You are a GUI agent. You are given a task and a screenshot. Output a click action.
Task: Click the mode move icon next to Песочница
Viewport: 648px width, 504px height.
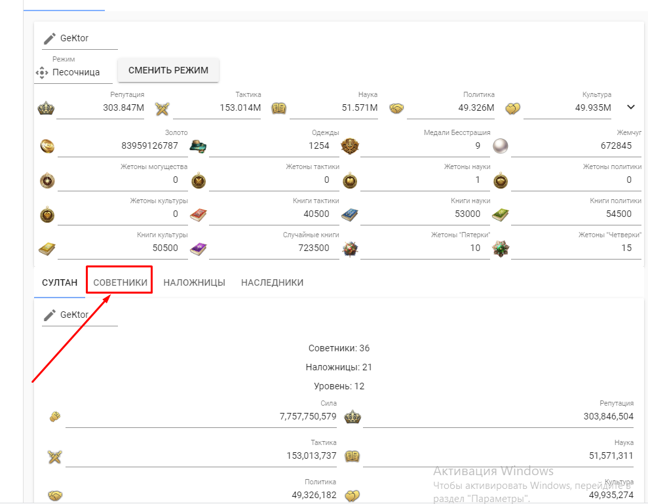[x=42, y=73]
